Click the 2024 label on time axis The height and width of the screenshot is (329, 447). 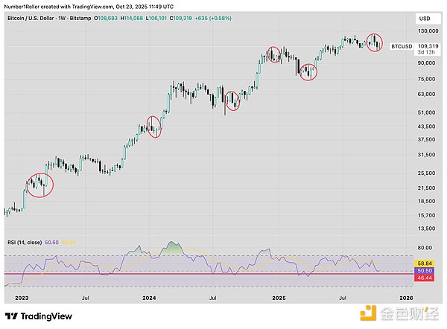[150, 298]
